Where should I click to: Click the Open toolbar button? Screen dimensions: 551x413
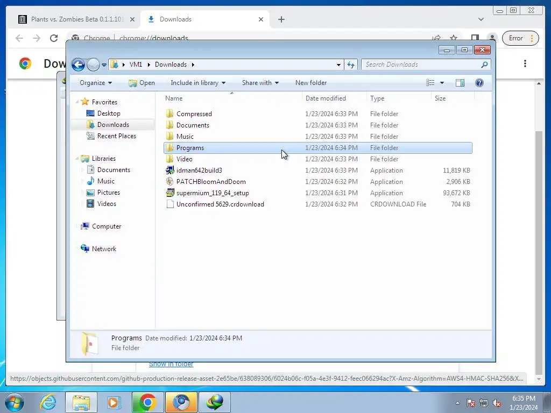click(x=142, y=83)
